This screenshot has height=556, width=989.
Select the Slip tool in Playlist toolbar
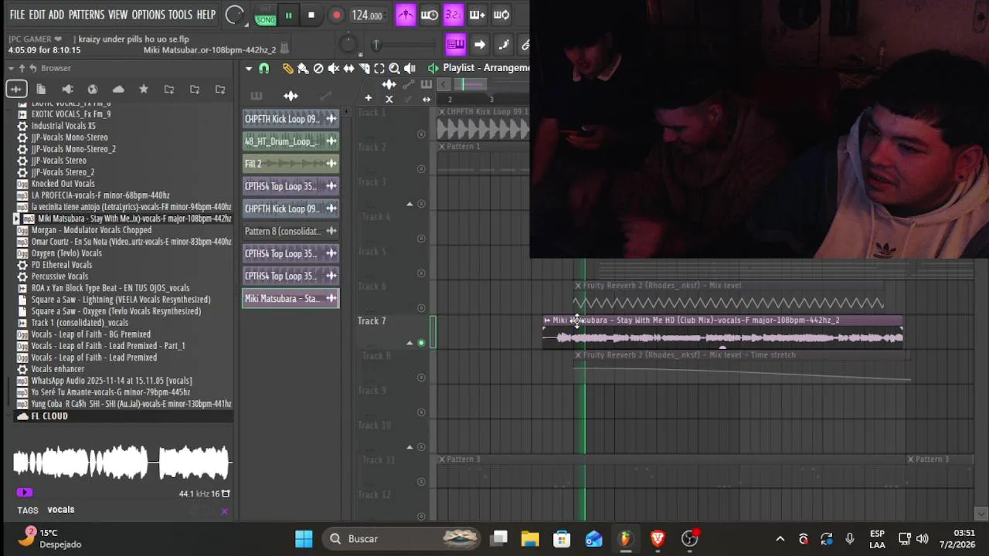coord(348,68)
